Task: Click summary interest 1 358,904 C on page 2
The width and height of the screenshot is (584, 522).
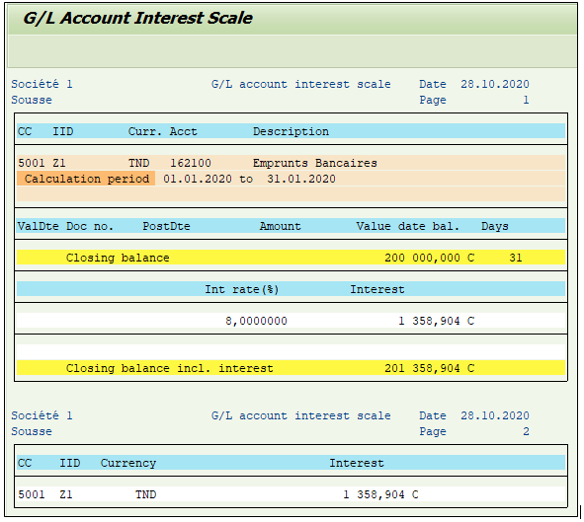Action: pyautogui.click(x=380, y=494)
